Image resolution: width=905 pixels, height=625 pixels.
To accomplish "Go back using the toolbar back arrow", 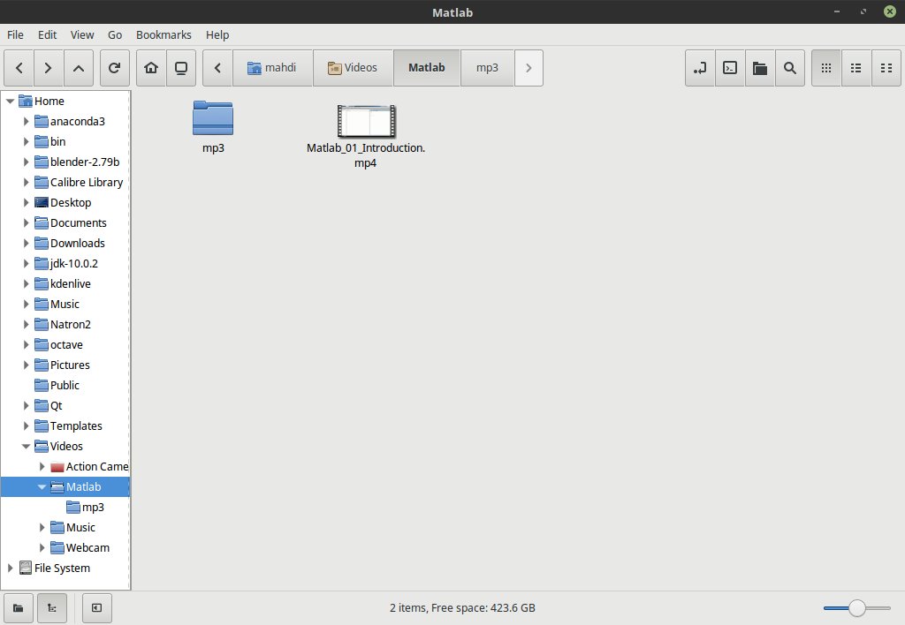I will [x=19, y=68].
